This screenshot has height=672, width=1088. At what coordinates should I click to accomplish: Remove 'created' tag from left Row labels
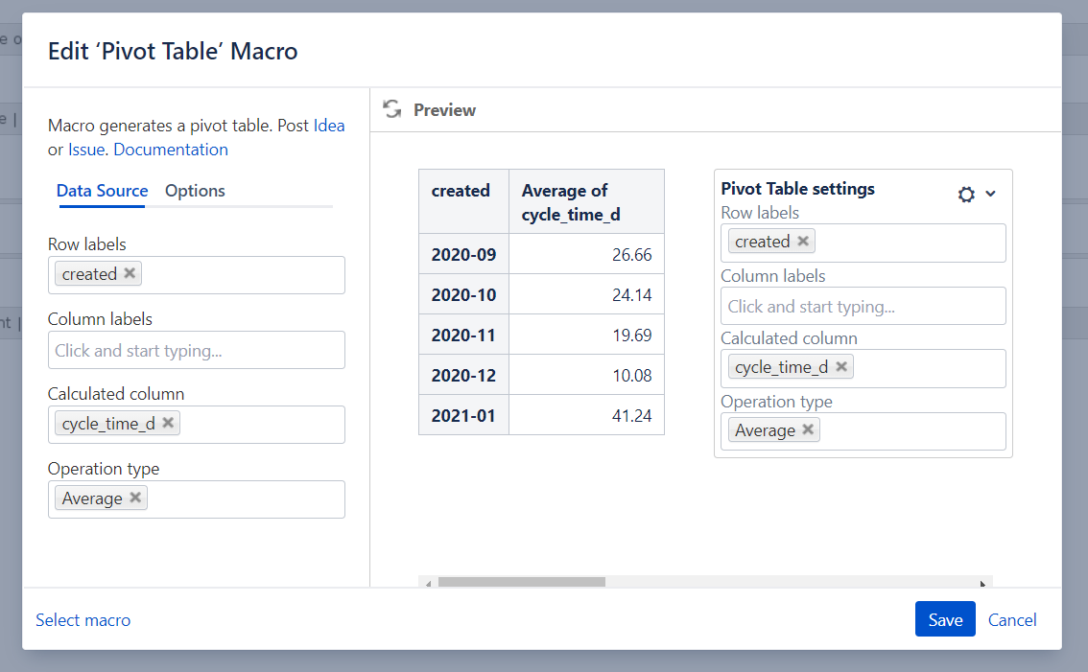(x=130, y=273)
